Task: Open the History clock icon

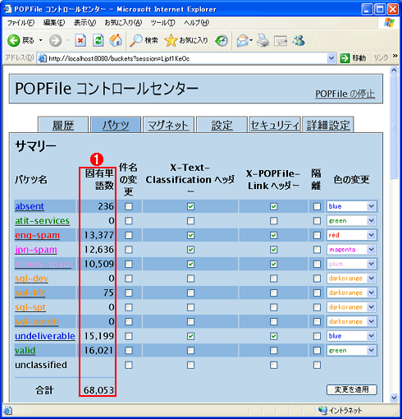Action: pos(222,40)
